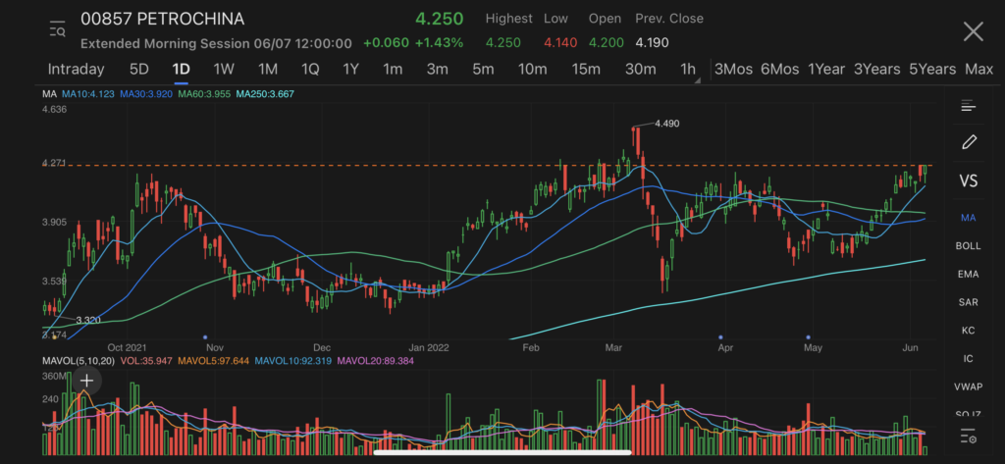Click the 4.490 peak price label
The image size is (1005, 464).
tap(666, 124)
